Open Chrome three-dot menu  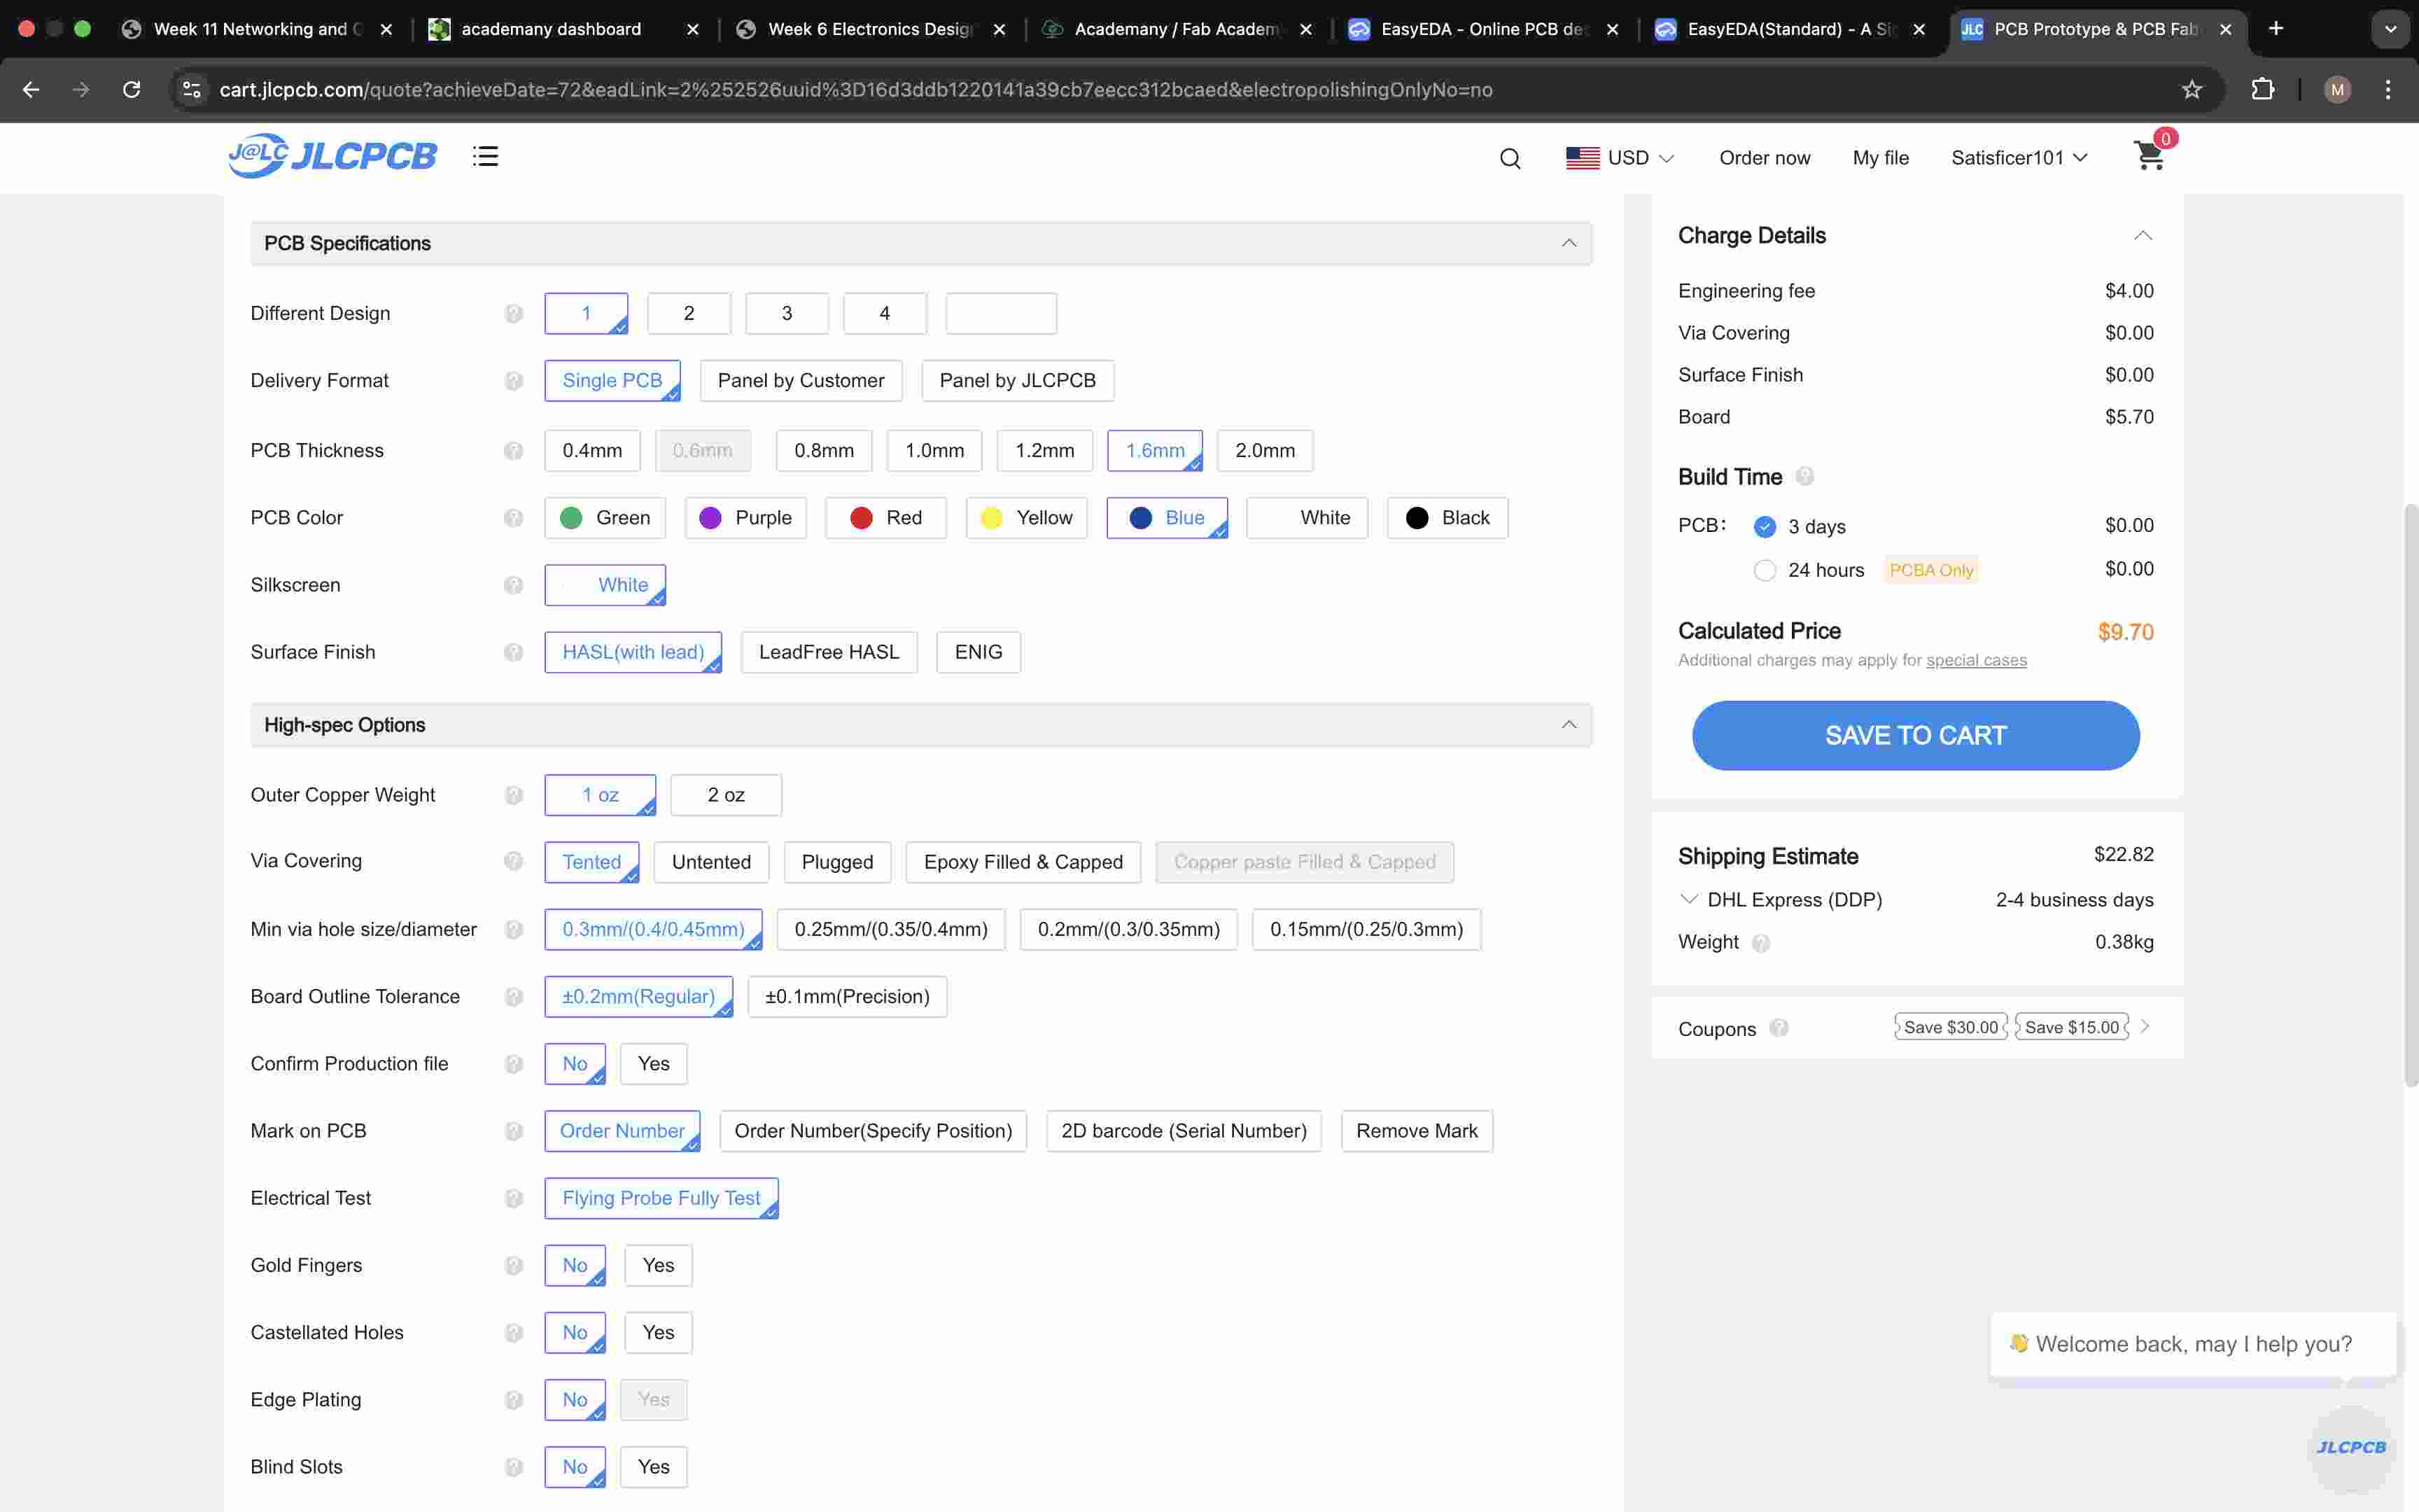2388,90
